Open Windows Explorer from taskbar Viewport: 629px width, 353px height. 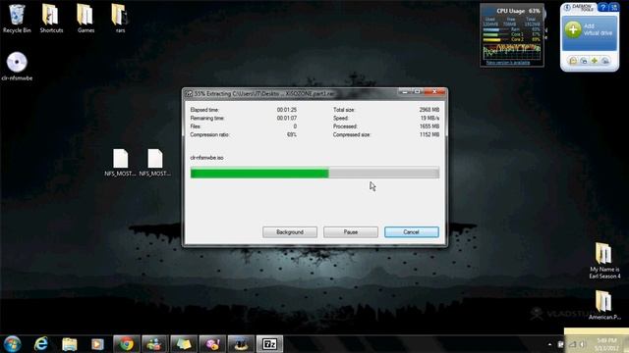coord(70,344)
